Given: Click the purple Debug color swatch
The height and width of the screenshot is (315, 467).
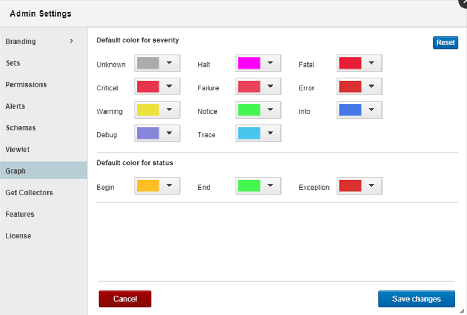Looking at the screenshot, I should tap(148, 133).
